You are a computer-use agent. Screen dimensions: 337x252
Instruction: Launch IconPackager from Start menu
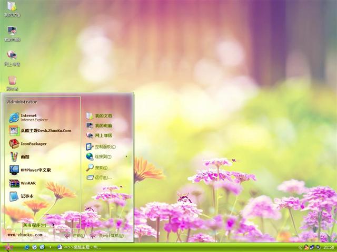point(28,144)
